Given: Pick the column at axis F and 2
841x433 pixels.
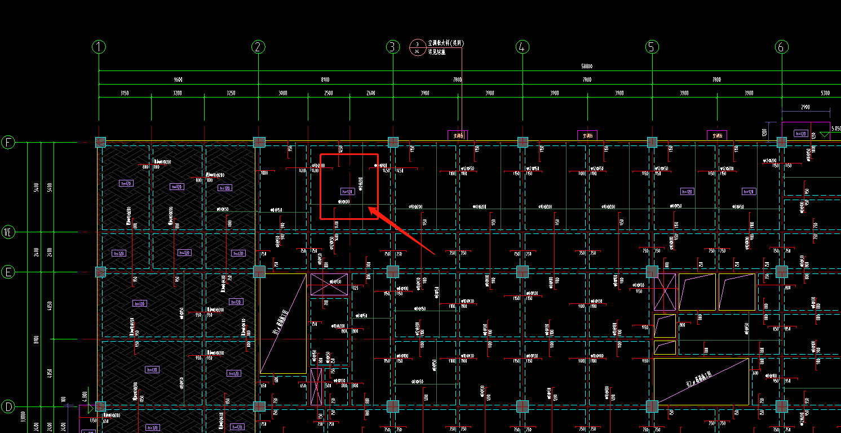Looking at the screenshot, I should (x=259, y=142).
